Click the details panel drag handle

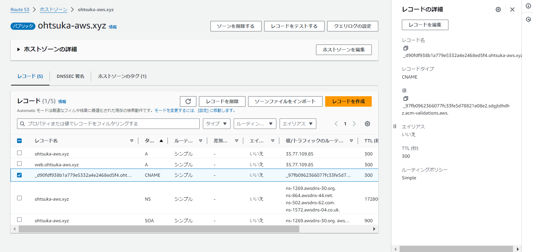click(395, 126)
